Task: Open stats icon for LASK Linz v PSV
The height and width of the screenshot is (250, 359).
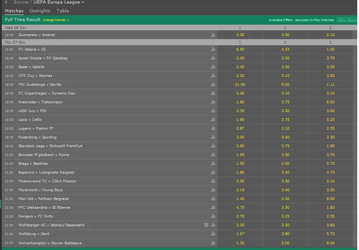Action: [x=213, y=110]
